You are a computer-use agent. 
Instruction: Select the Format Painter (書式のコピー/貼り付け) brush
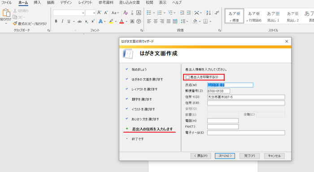point(15,24)
